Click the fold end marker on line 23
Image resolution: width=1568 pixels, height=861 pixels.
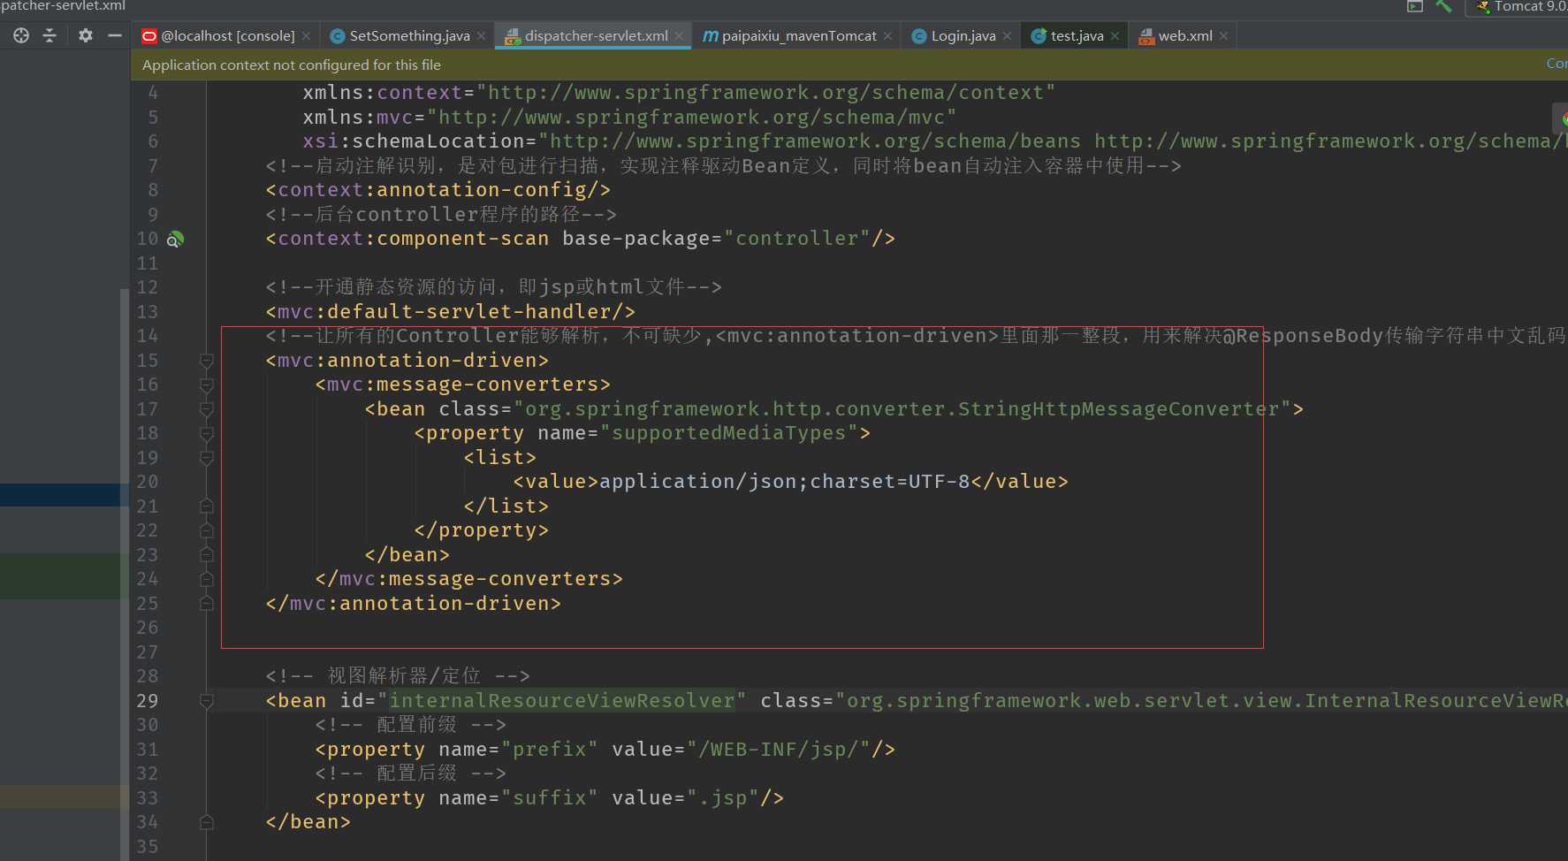207,555
